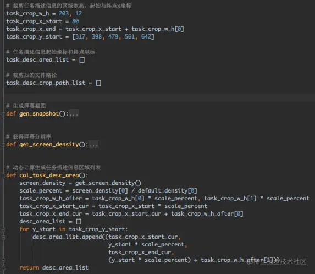Click folded ellipsis after get_screen_density():
Viewport: 315px width, 274px height.
pyautogui.click(x=93, y=145)
